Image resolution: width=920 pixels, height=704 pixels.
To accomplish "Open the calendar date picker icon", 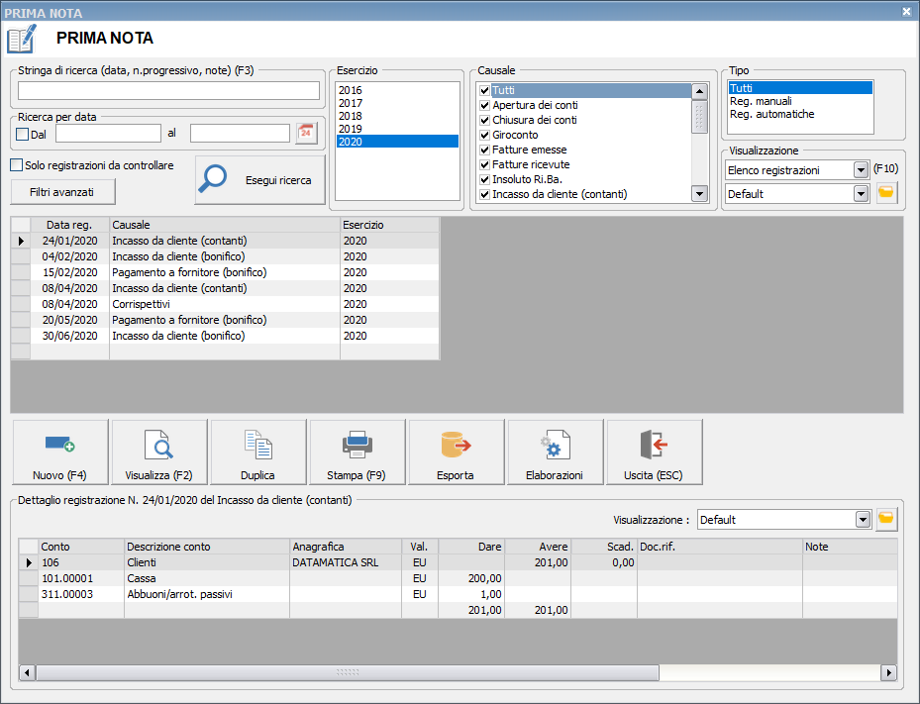I will tap(306, 132).
